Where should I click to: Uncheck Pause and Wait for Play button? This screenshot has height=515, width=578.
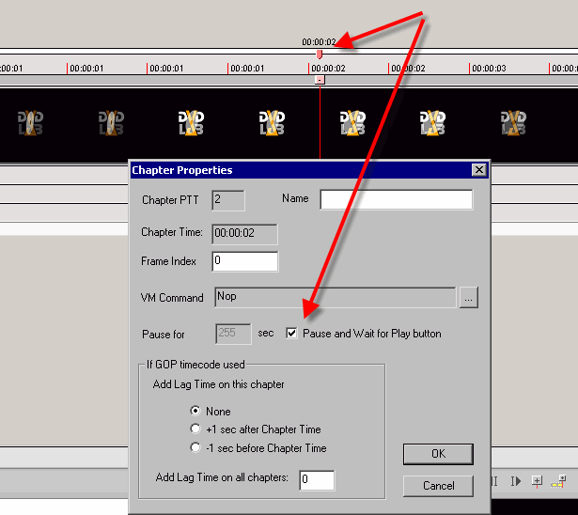pyautogui.click(x=291, y=334)
